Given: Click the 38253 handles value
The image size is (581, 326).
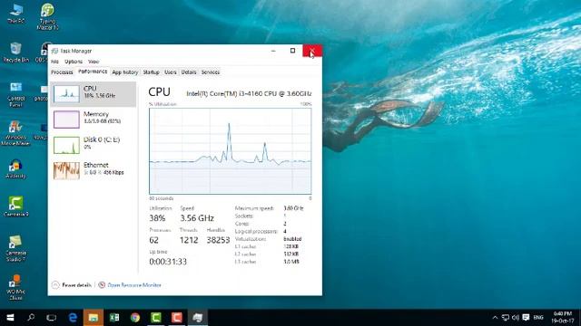Looking at the screenshot, I should pos(218,240).
